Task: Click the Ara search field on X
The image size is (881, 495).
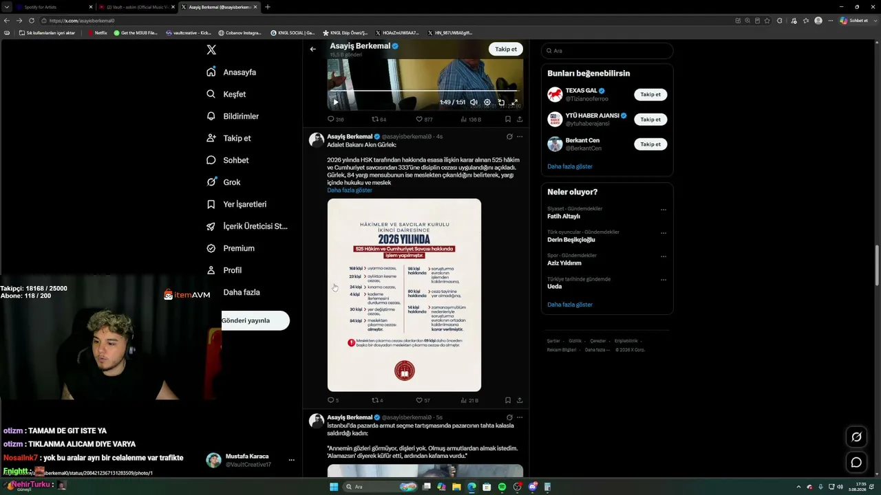Action: click(607, 51)
